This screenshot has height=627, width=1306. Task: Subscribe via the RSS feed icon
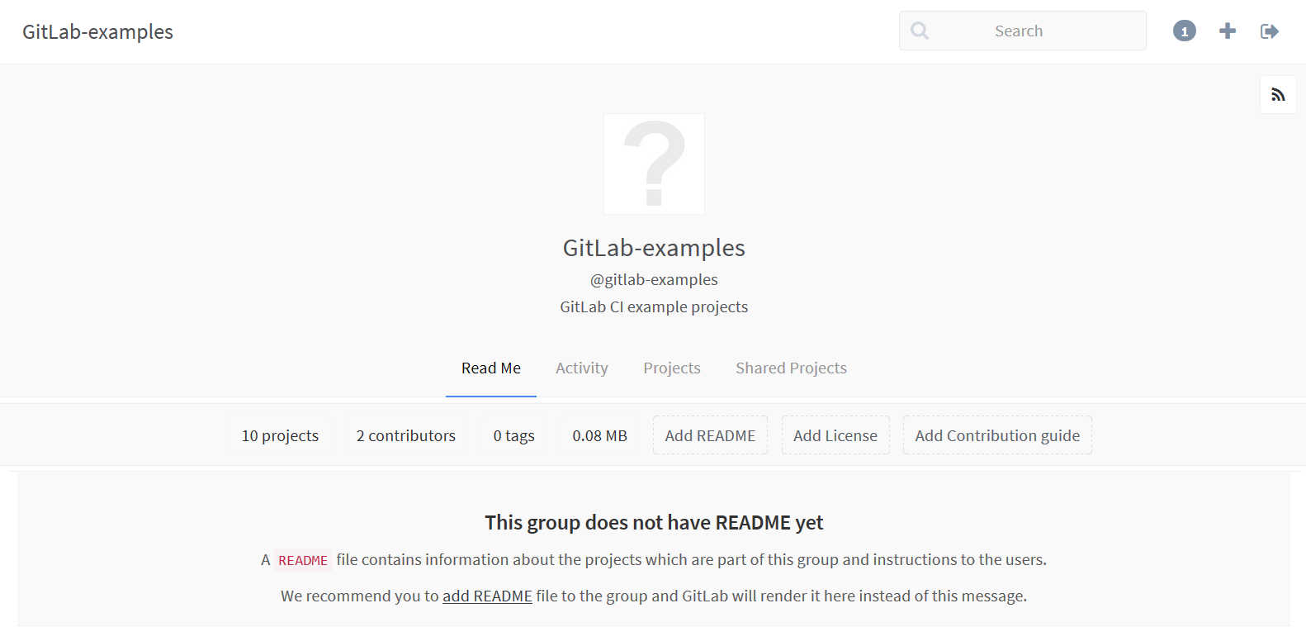[1278, 95]
